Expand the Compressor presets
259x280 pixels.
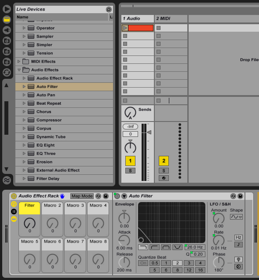click(24, 120)
